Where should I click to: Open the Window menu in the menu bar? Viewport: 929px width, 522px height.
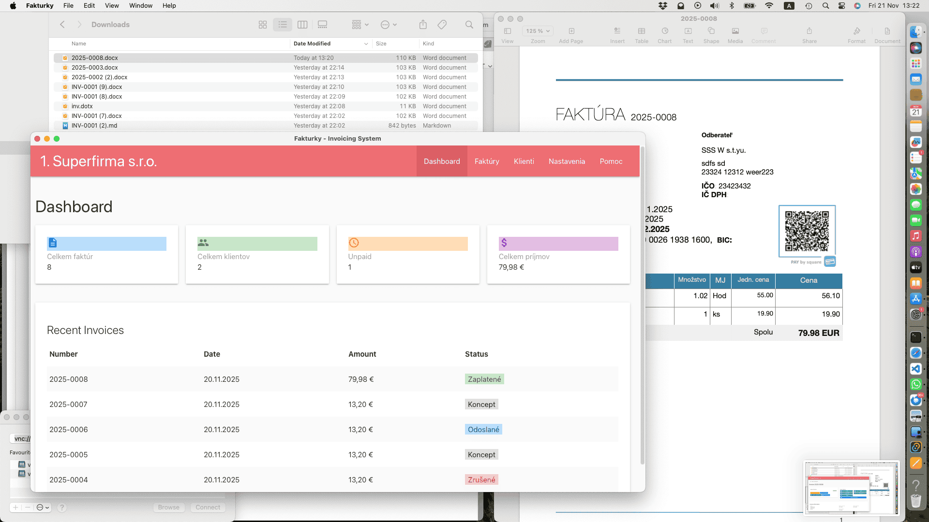[140, 6]
